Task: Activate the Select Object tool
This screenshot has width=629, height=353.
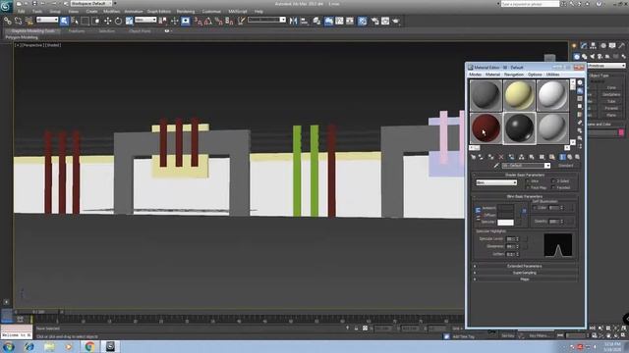Action: (x=64, y=21)
